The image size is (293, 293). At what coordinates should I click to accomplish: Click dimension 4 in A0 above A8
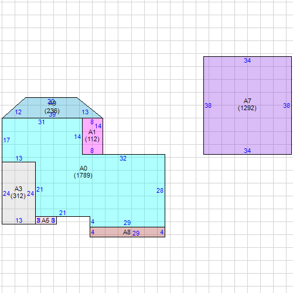tap(93, 222)
